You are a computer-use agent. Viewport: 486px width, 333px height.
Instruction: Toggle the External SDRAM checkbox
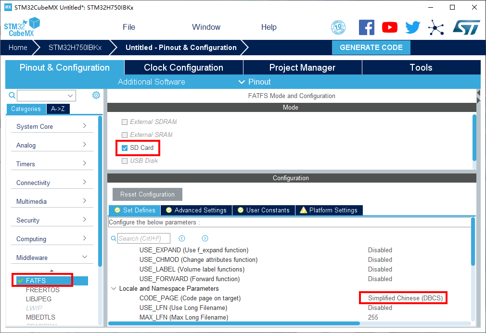pos(125,122)
